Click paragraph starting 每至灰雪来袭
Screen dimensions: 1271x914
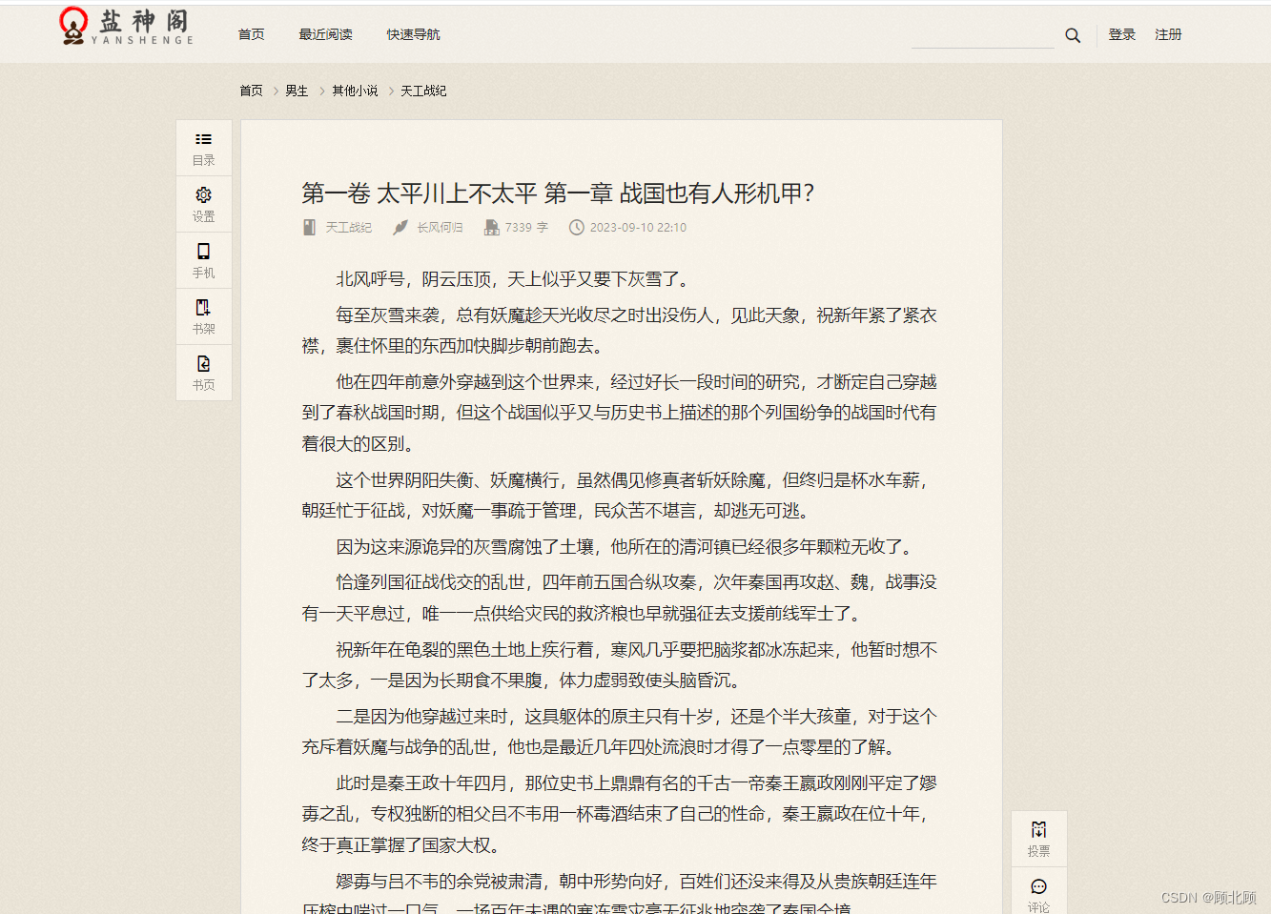click(620, 330)
